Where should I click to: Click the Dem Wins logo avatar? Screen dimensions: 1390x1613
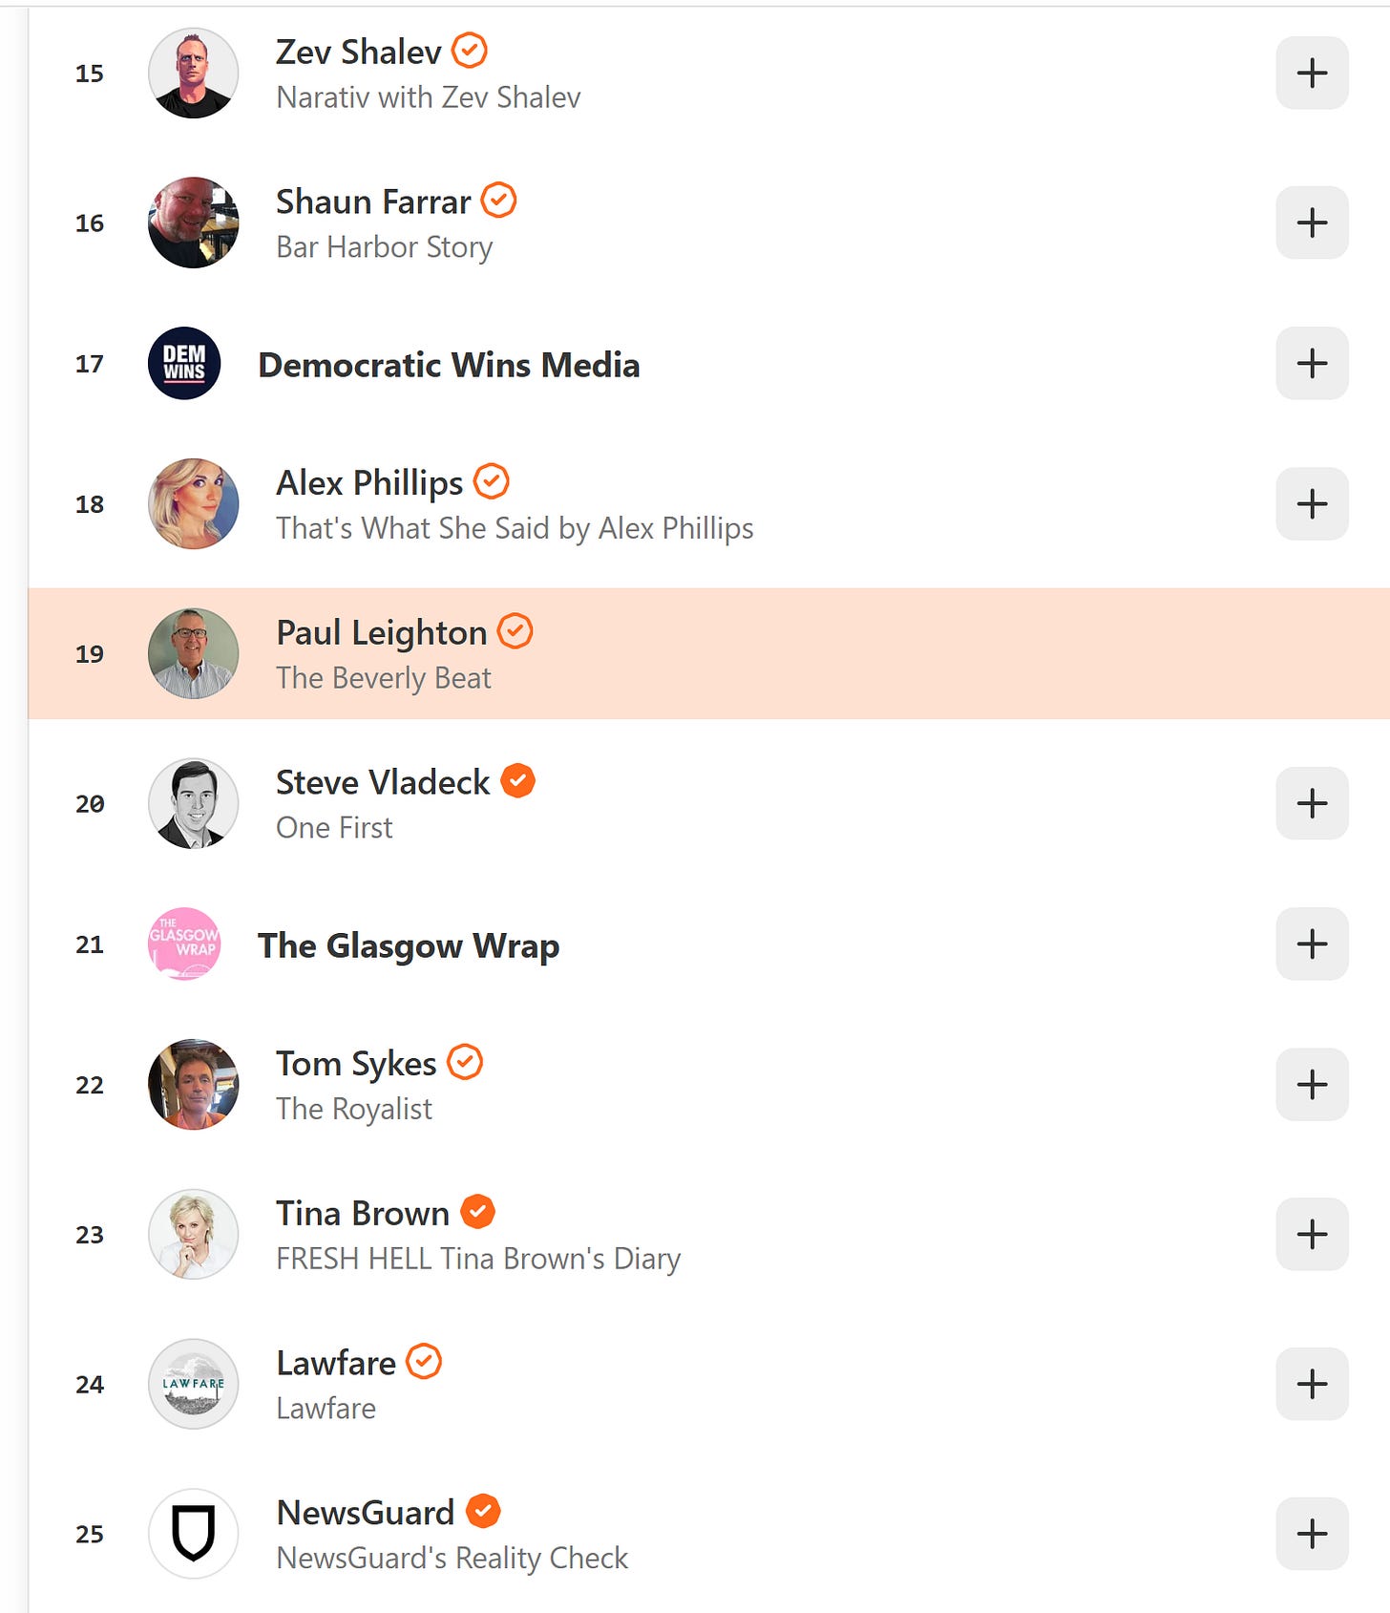click(184, 363)
